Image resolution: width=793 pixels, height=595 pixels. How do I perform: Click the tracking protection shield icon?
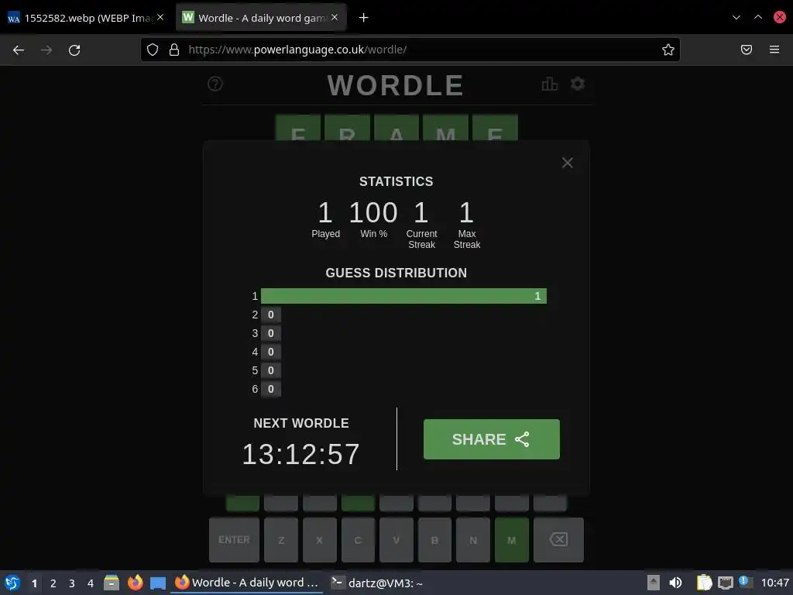pyautogui.click(x=153, y=50)
